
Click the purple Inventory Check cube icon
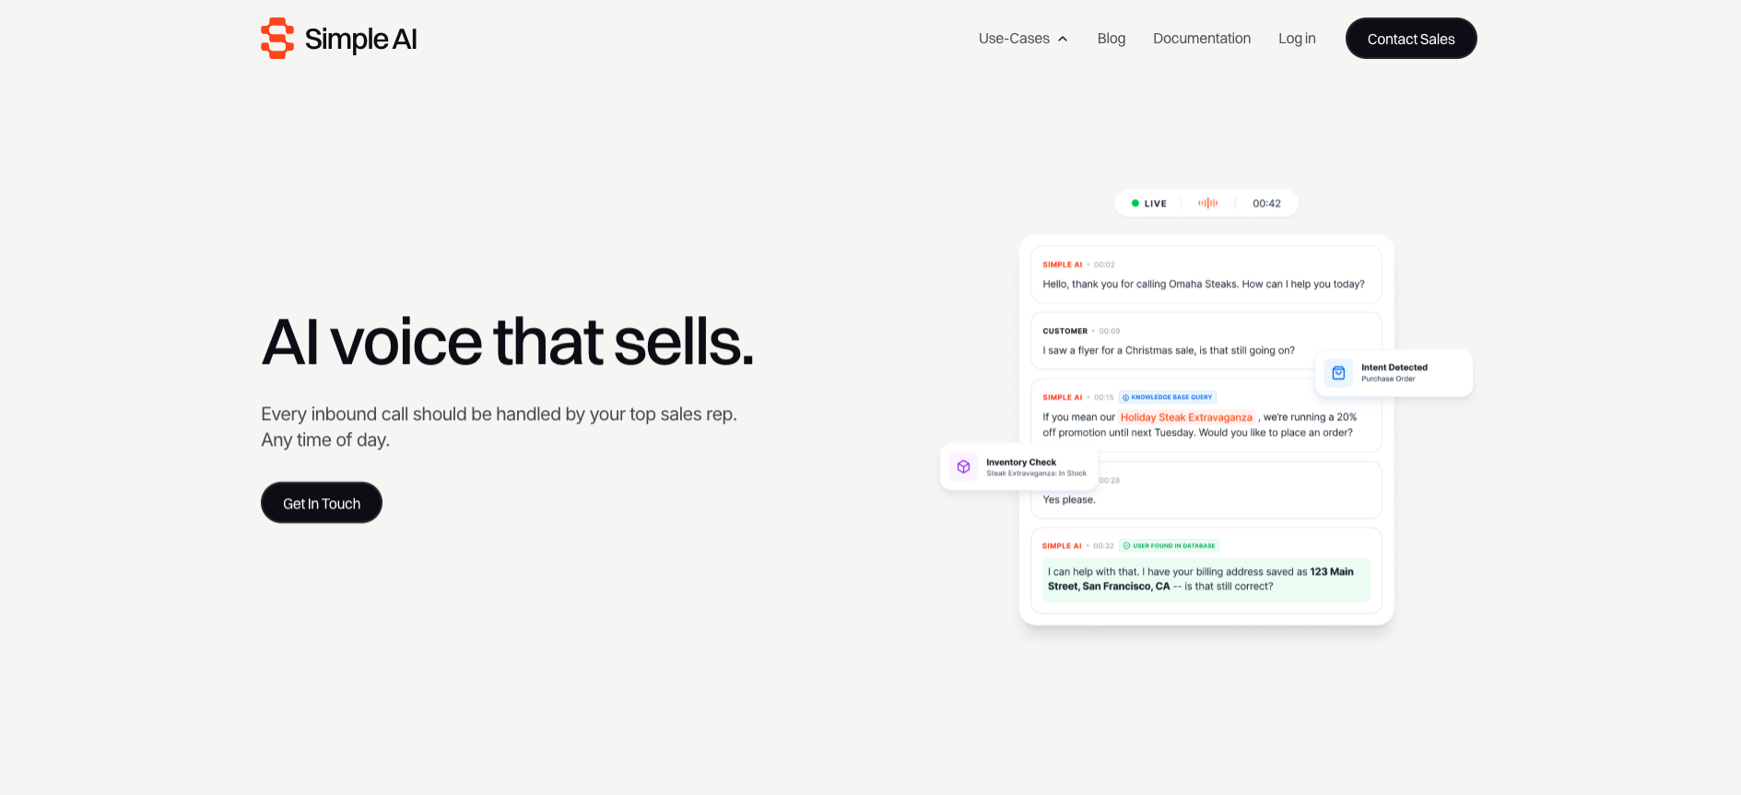coord(963,467)
